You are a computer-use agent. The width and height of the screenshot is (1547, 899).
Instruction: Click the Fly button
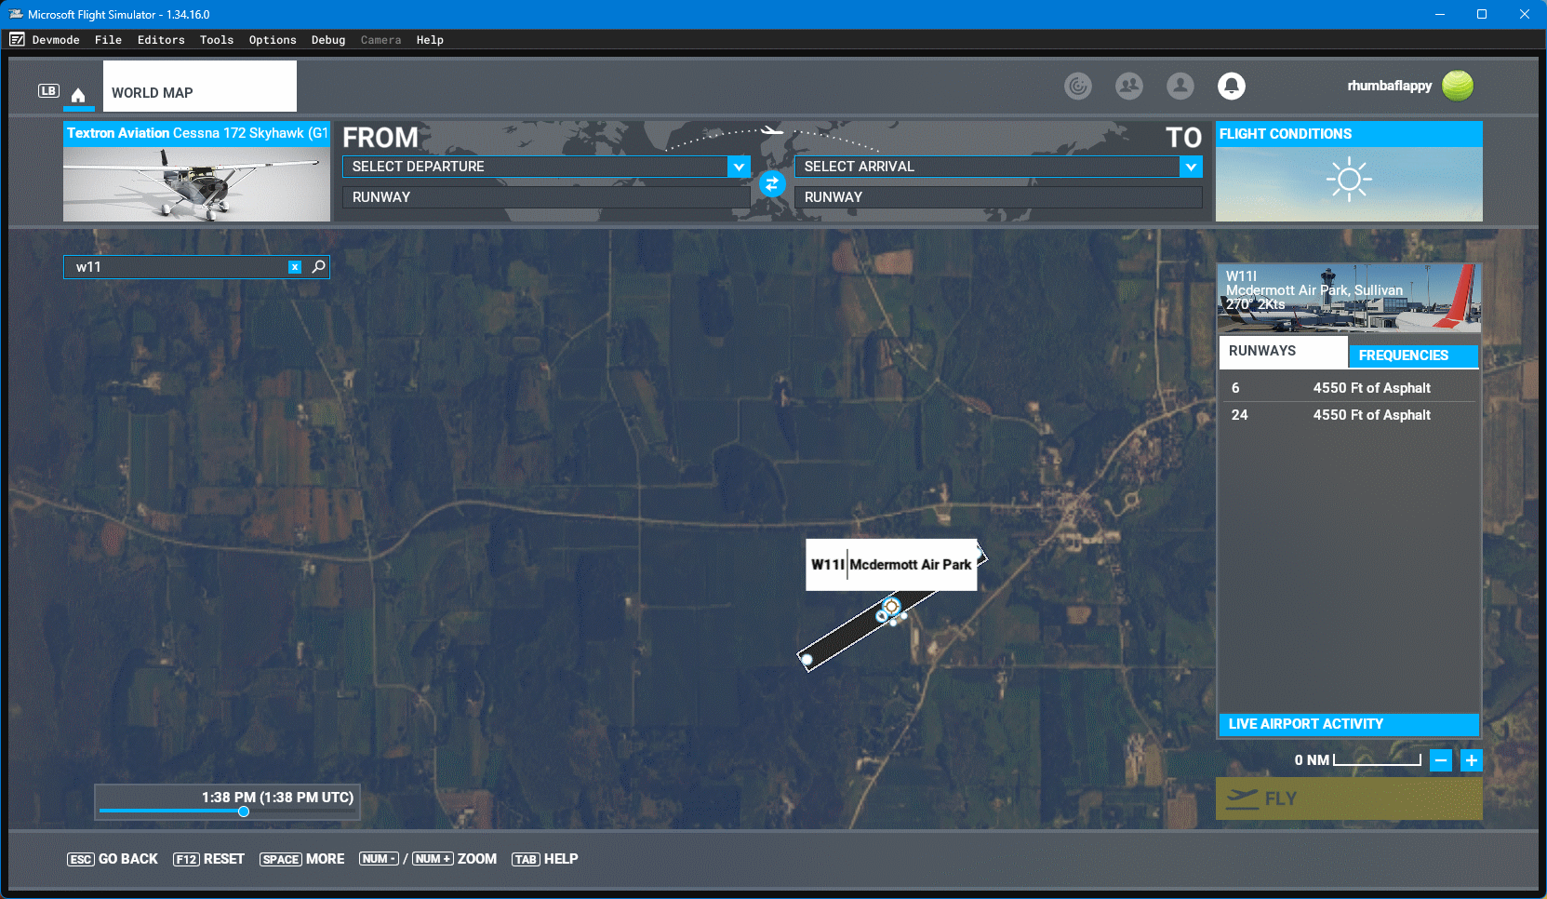[x=1349, y=798]
